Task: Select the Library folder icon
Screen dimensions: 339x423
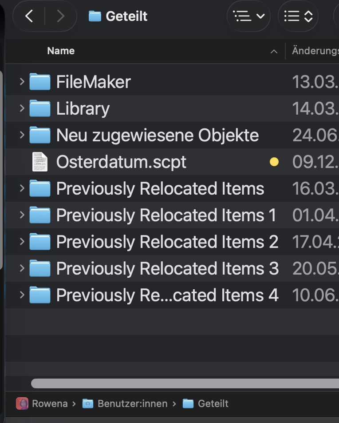Action: click(40, 108)
